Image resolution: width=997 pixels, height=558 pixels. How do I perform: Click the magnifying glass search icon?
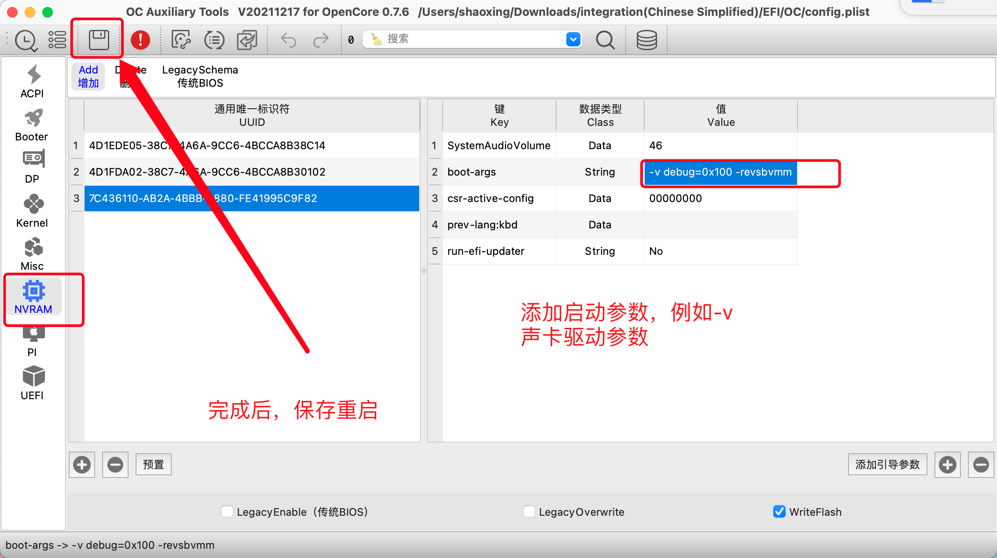tap(605, 40)
